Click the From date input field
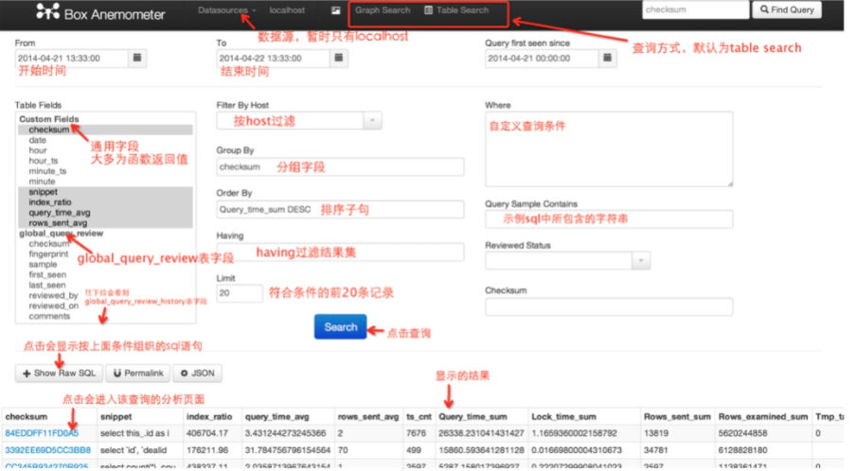The image size is (856, 471). (72, 59)
